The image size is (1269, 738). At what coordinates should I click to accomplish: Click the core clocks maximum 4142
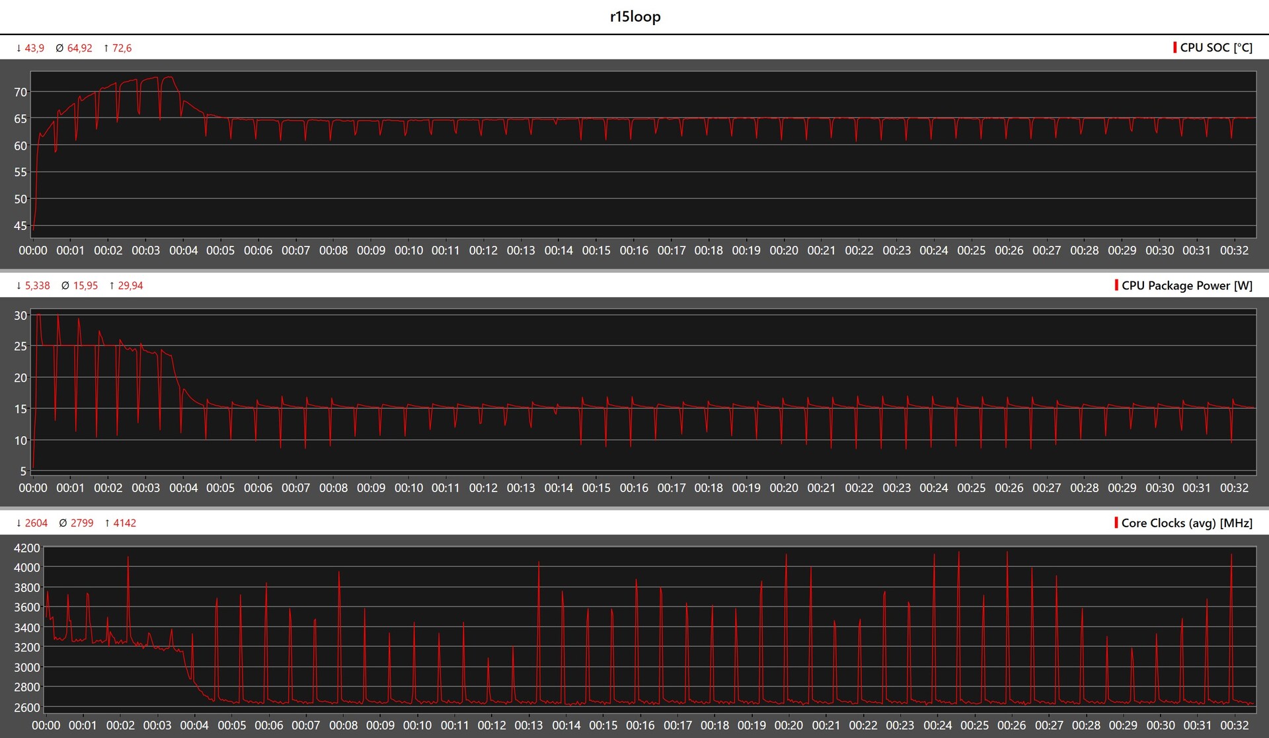coord(124,523)
